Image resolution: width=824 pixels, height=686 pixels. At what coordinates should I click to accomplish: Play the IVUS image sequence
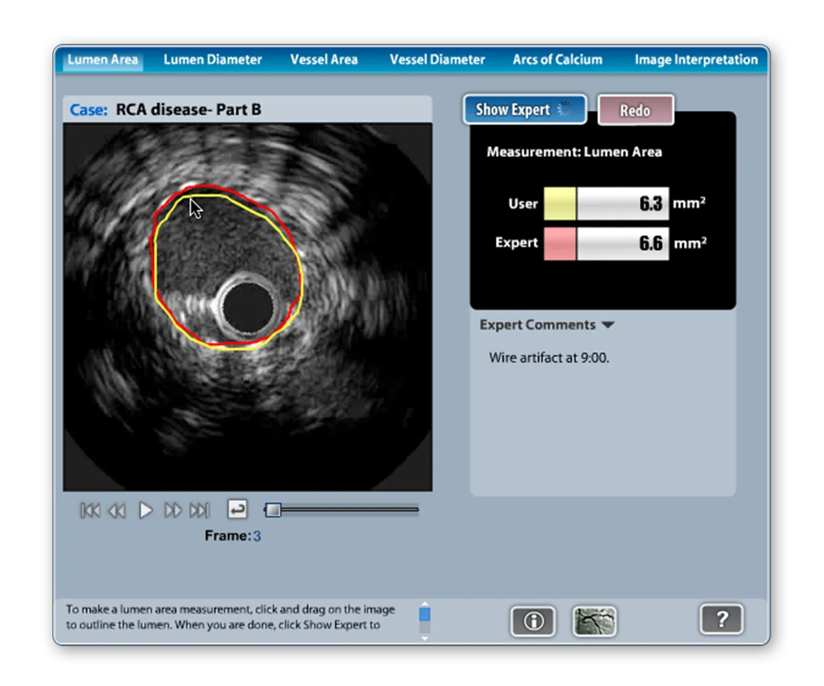tap(146, 510)
